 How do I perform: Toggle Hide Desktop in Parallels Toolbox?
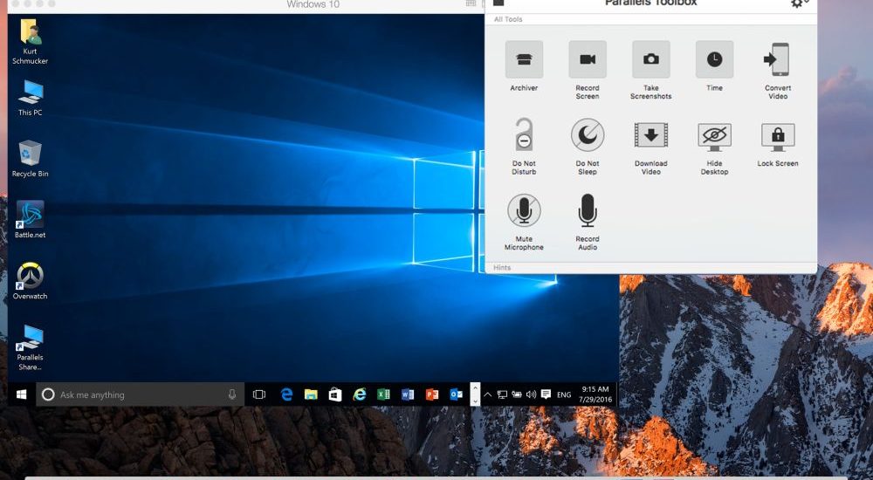(x=714, y=136)
